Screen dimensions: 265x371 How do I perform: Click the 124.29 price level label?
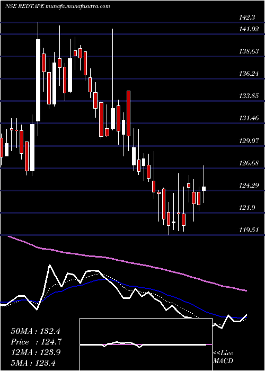pos(250,185)
